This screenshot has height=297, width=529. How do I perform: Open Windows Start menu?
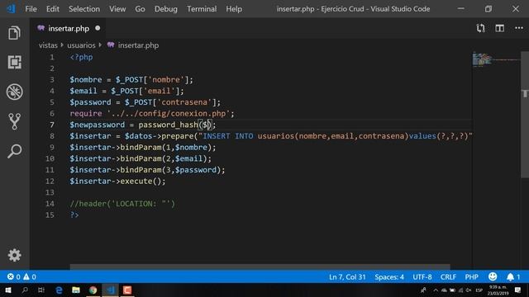[8, 290]
